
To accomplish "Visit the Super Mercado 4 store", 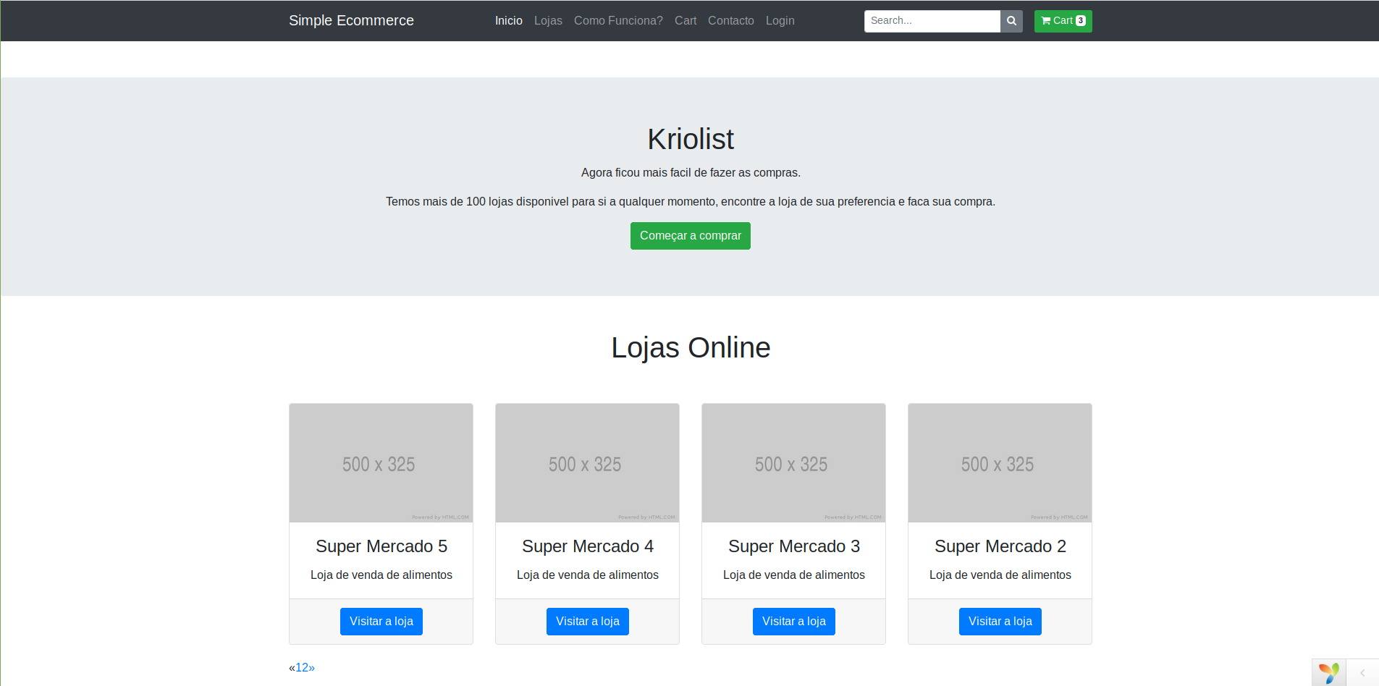I will (x=588, y=622).
